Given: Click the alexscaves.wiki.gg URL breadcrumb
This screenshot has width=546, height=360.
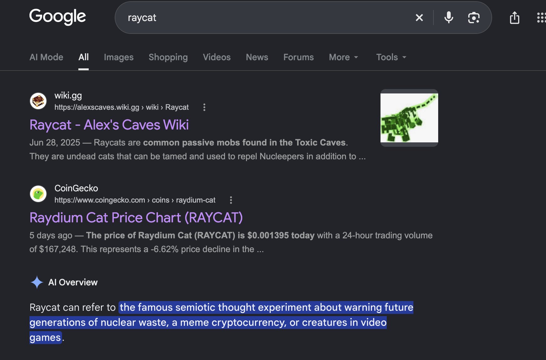Looking at the screenshot, I should click(x=122, y=107).
